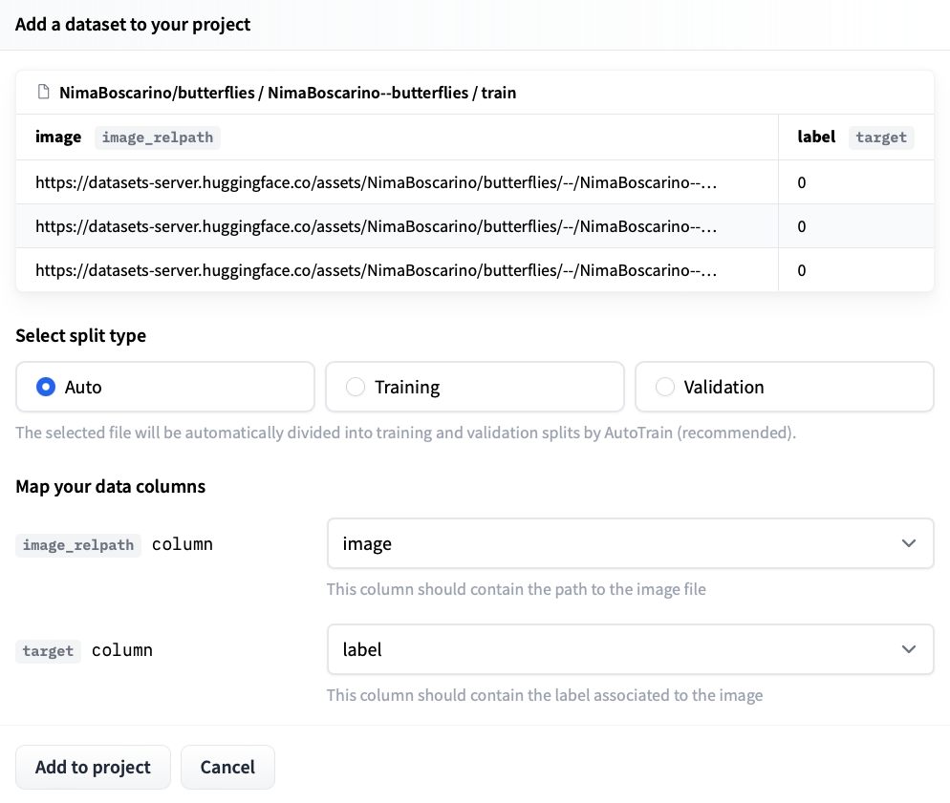Click the document icon beside the dataset path

coord(43,92)
